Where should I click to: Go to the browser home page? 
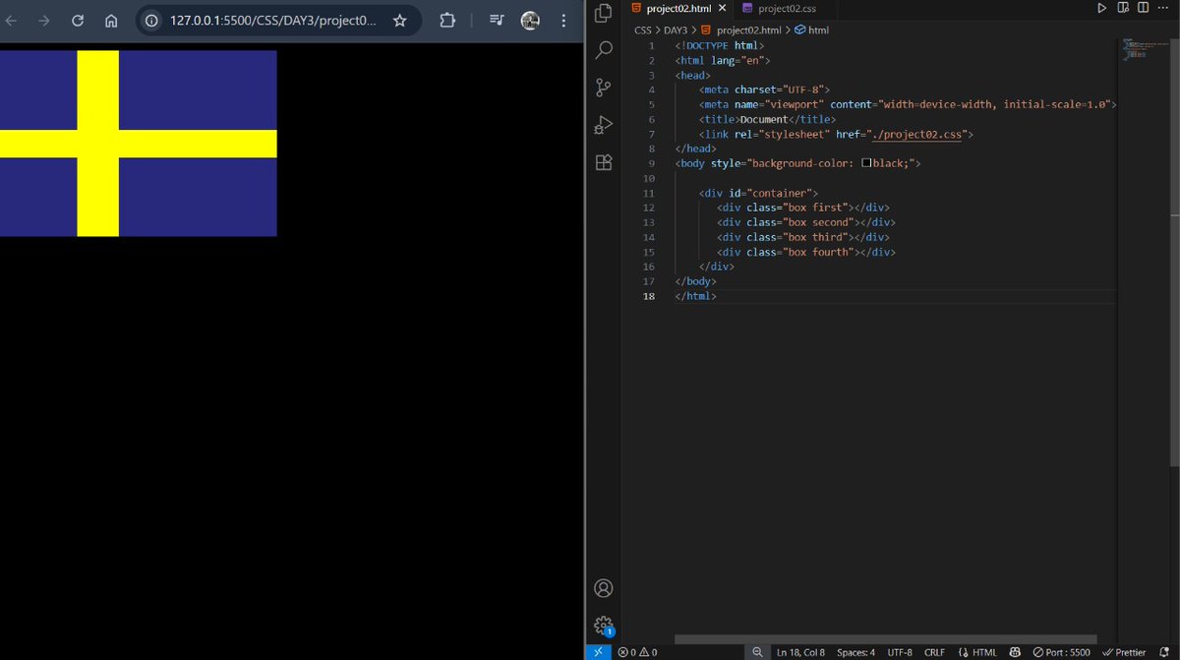pyautogui.click(x=111, y=21)
